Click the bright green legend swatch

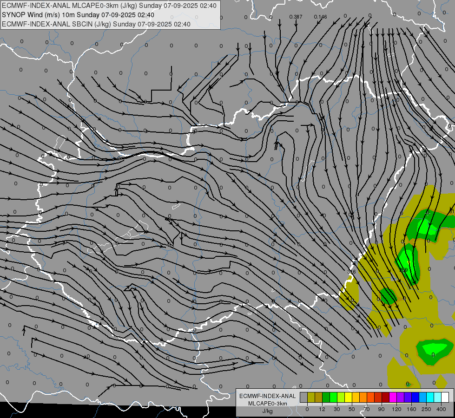[x=333, y=398]
